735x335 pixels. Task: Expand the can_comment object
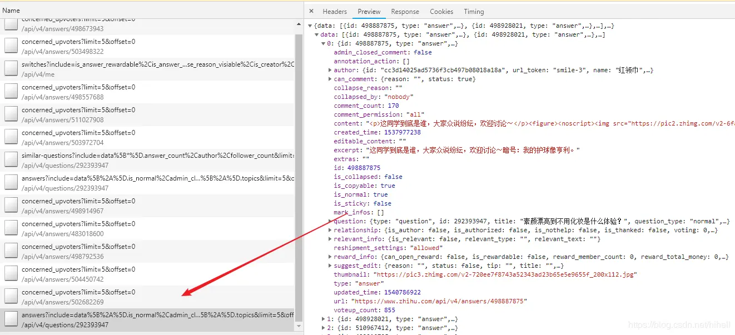pos(330,79)
